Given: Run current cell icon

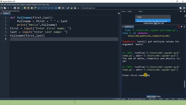Looking at the screenshot, I should [x=25, y=8].
